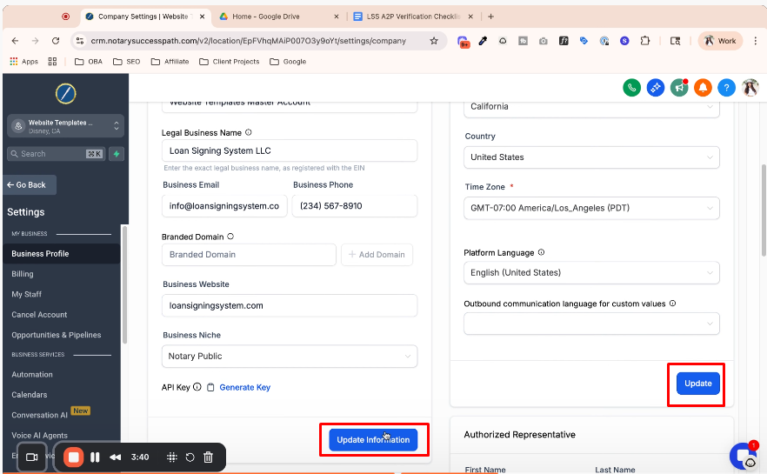
Task: Reload the page with the browser refresh icon
Action: [56, 41]
